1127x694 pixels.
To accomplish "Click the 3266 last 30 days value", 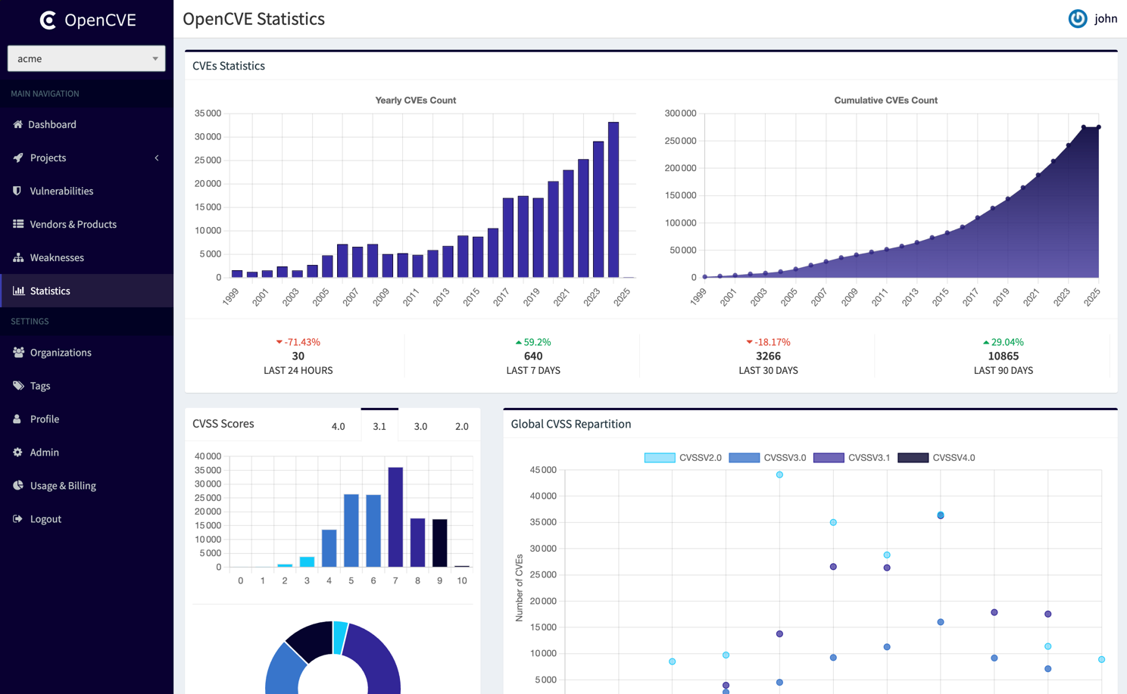I will point(768,356).
